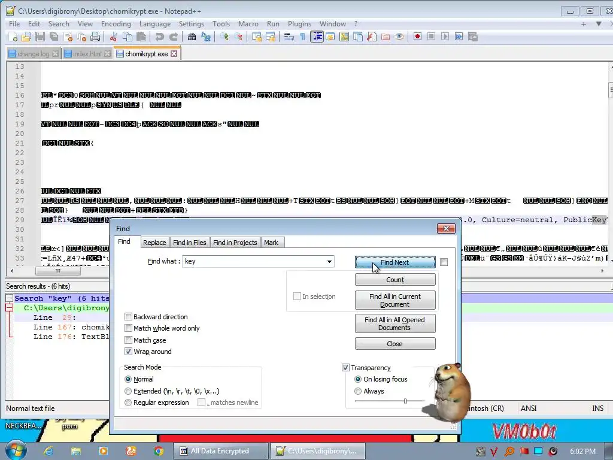613x460 pixels.
Task: Click the Playback macro icon
Action: click(445, 37)
